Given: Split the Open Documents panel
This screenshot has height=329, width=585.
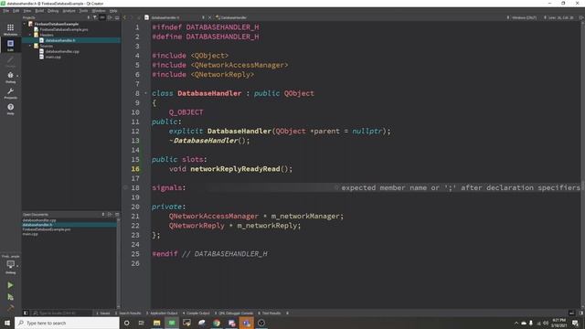Looking at the screenshot, I should click(x=110, y=215).
